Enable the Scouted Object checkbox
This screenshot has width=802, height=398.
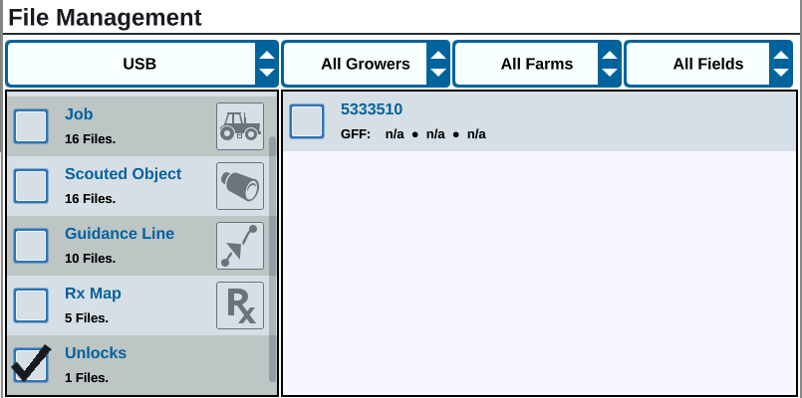[x=32, y=186]
